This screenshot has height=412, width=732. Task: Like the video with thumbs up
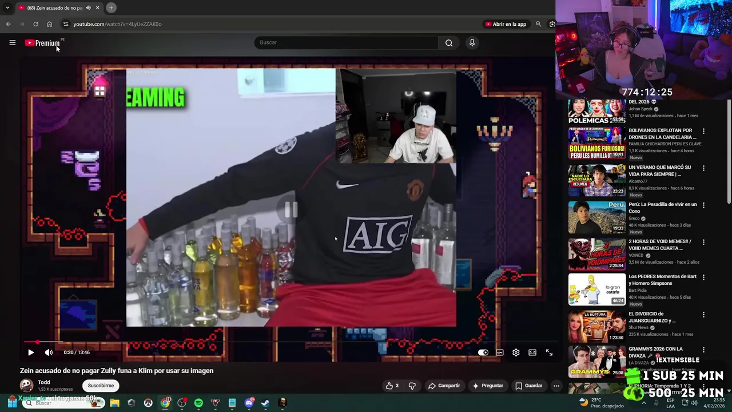click(392, 386)
